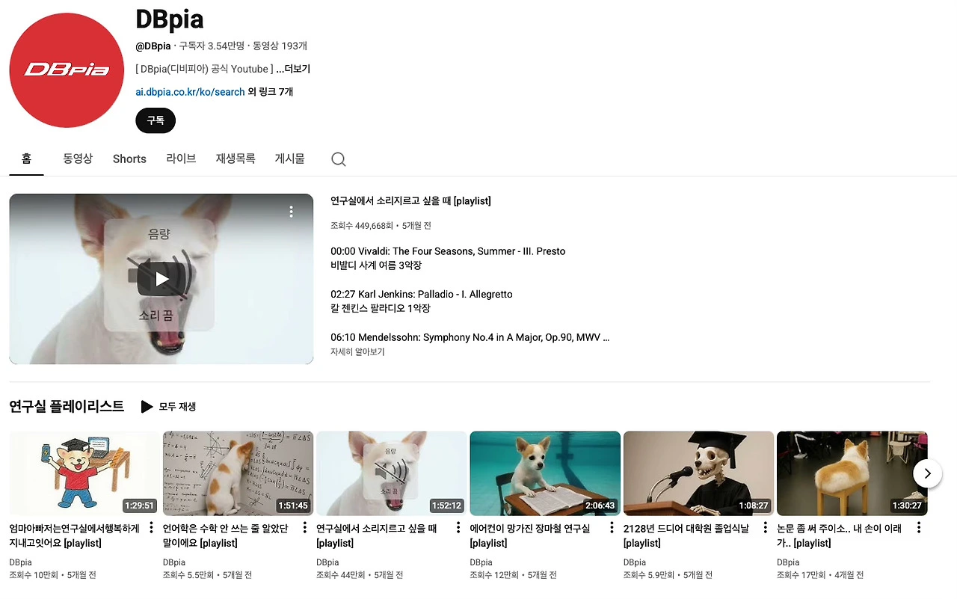
Task: Open options menu for 에어컨이 망가진 video
Action: coord(612,528)
